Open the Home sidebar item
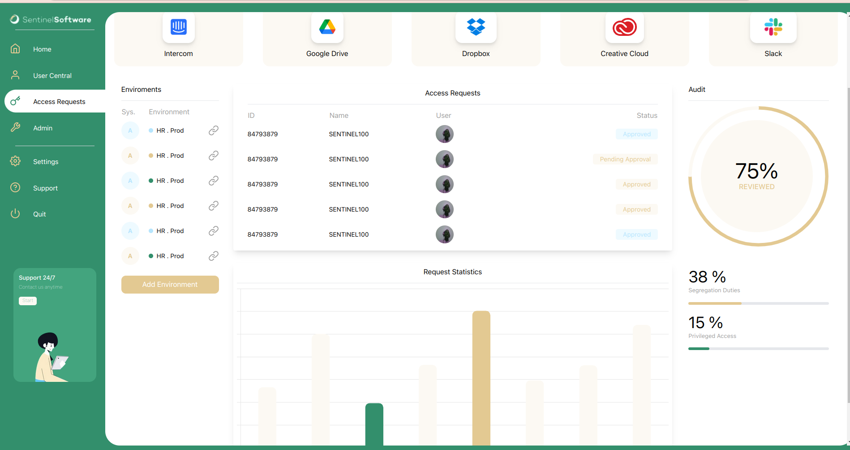850x450 pixels. [x=42, y=49]
